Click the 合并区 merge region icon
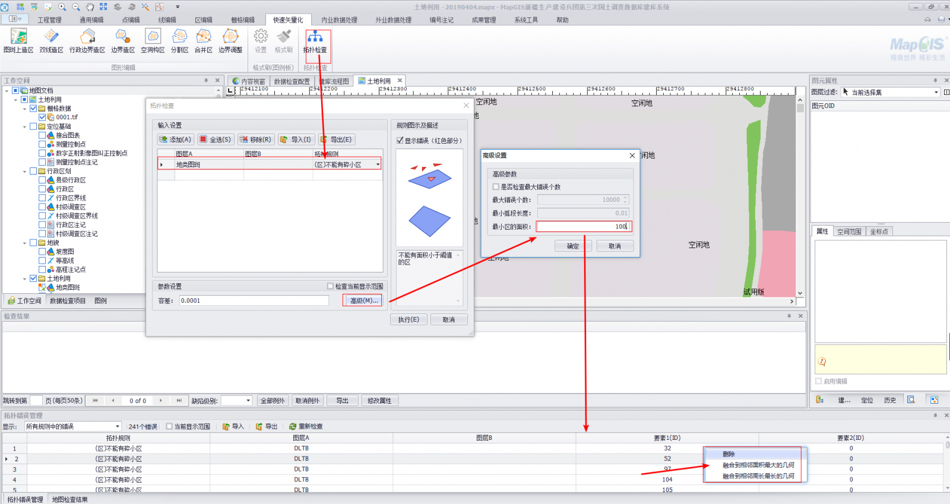The height and width of the screenshot is (504, 950). pos(203,39)
